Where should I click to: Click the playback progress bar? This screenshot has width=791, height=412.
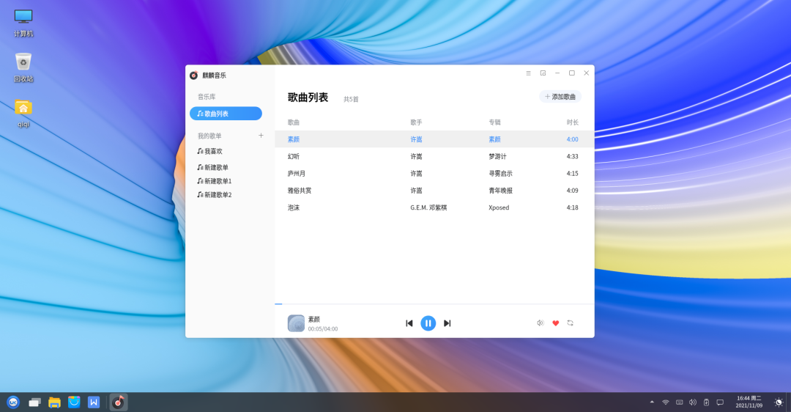pyautogui.click(x=434, y=304)
